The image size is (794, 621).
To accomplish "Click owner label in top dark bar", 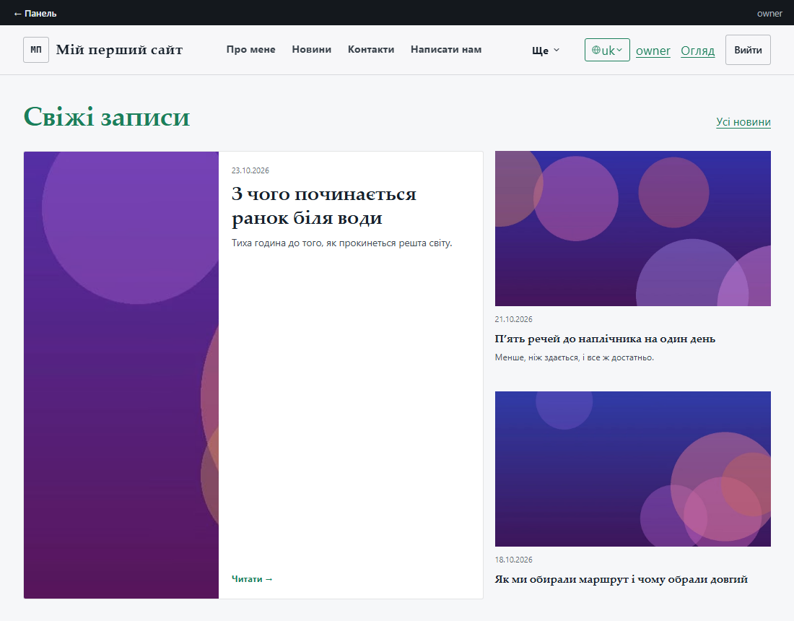I will 769,14.
